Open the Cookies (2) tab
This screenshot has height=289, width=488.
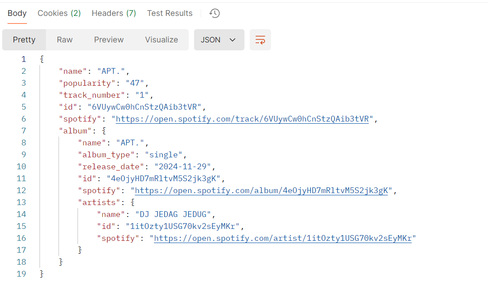pos(59,13)
